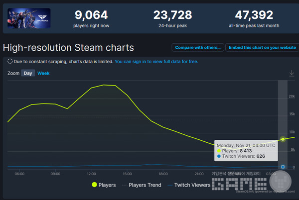
Task: Switch zoom range to Week
Action: click(43, 74)
